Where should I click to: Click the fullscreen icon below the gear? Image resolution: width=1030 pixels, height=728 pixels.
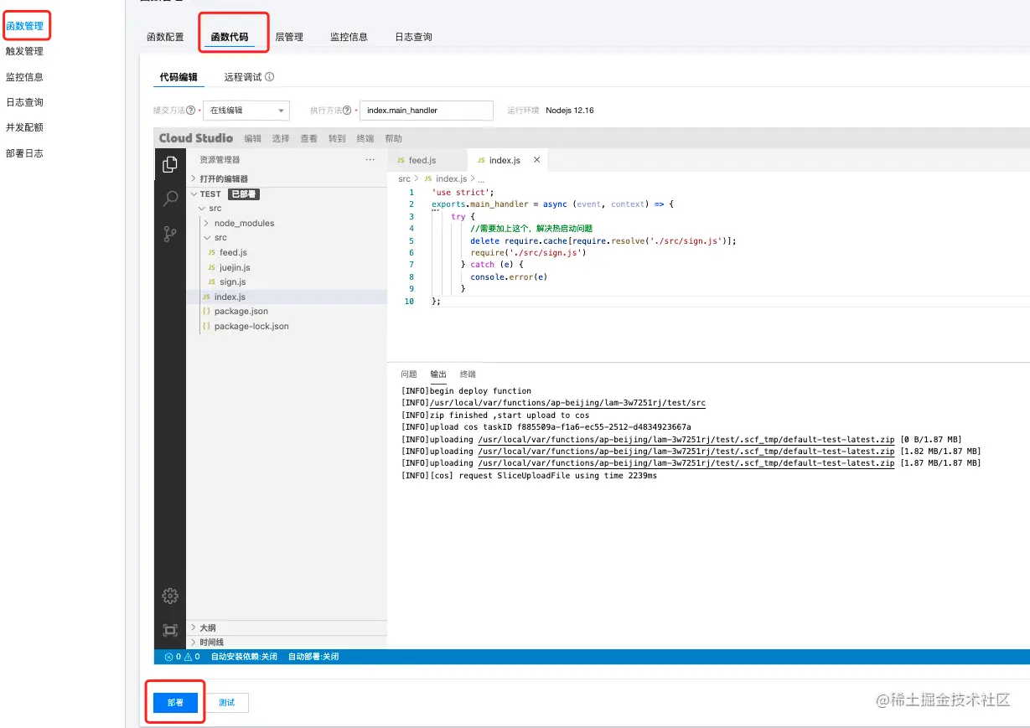(170, 630)
